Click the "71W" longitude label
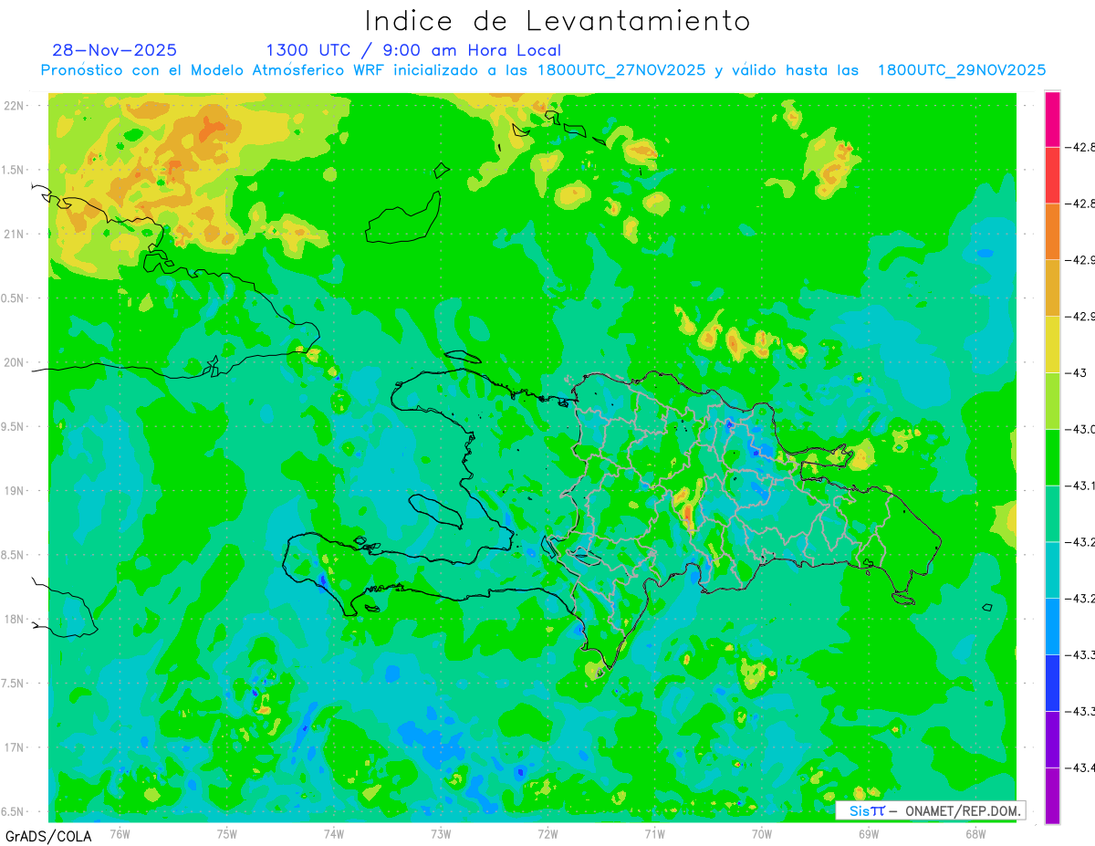 click(654, 833)
